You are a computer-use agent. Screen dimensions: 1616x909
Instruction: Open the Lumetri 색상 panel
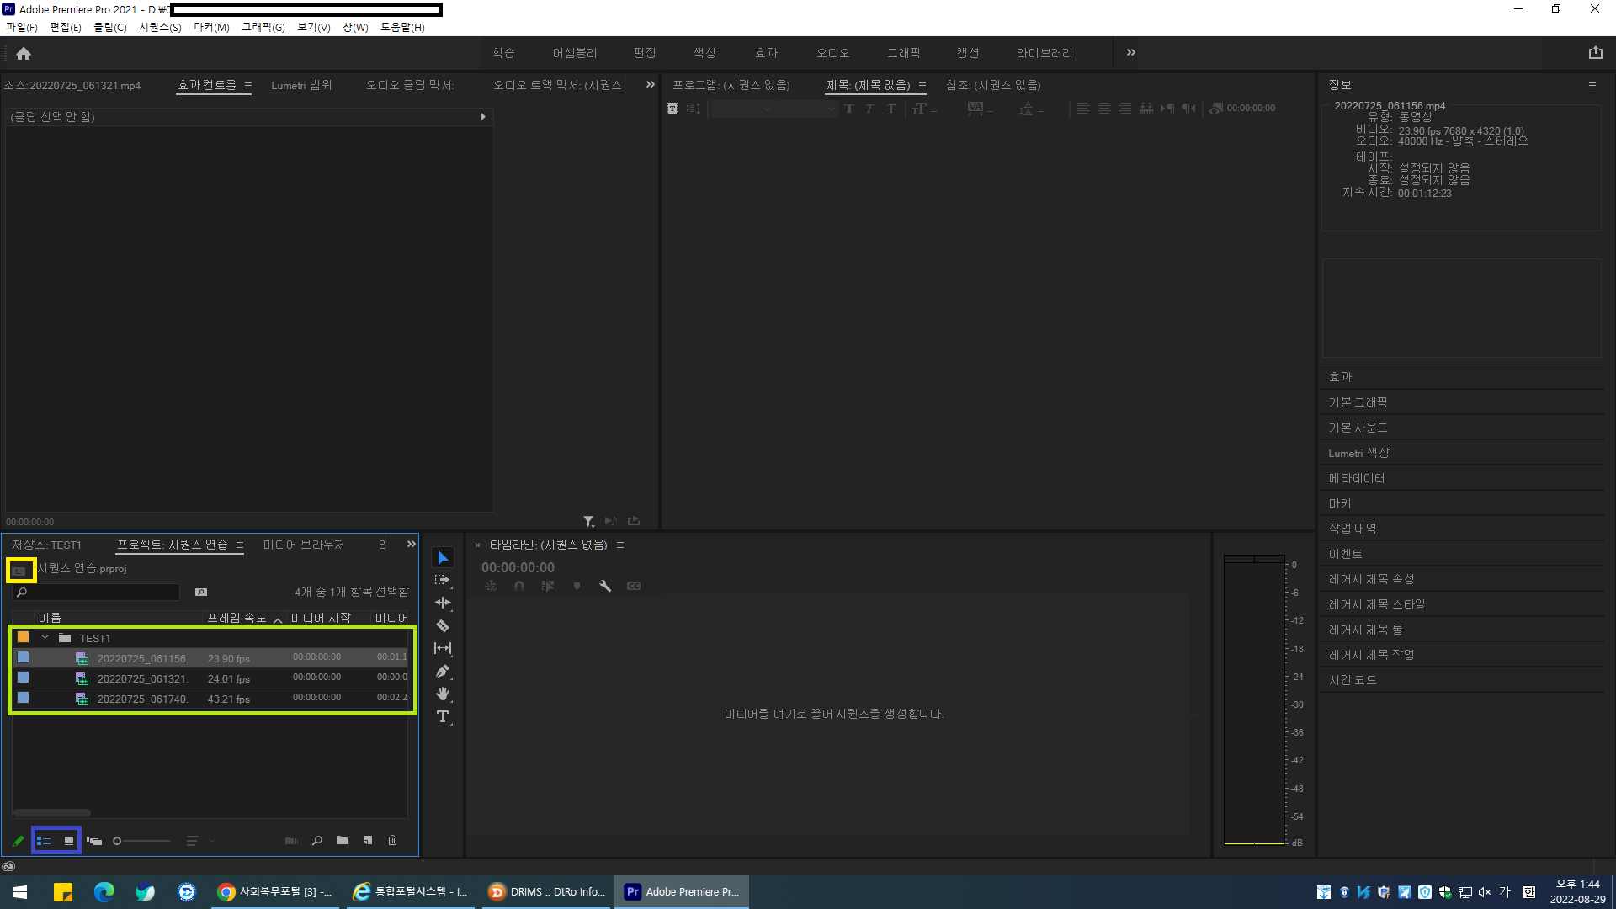(x=1358, y=453)
